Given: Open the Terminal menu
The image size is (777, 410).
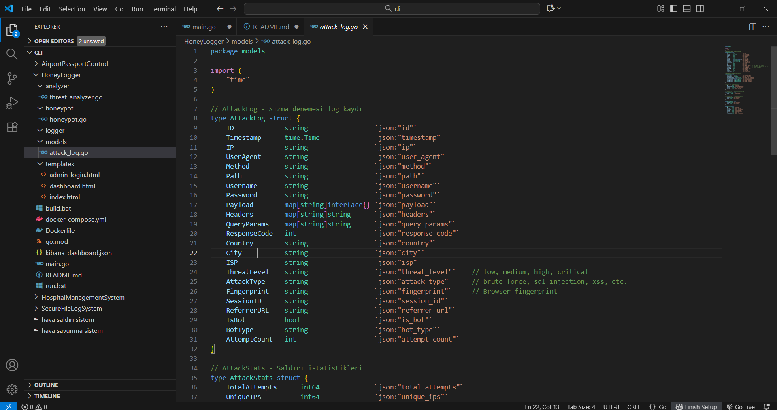Looking at the screenshot, I should coord(163,9).
